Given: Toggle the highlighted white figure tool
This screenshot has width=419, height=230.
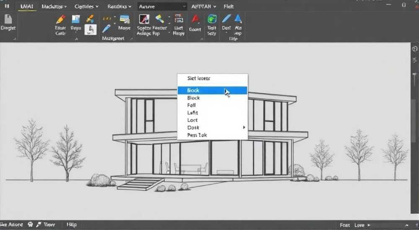Looking at the screenshot, I should coord(91,30).
